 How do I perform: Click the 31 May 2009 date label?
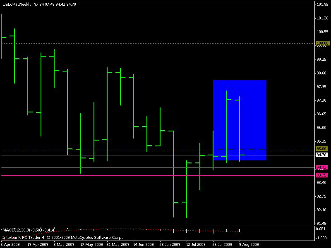(x=118, y=245)
